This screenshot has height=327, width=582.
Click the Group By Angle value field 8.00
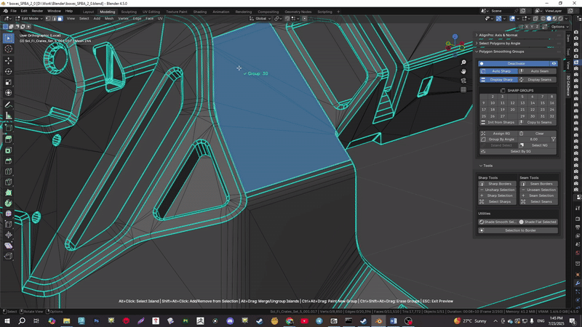pos(534,140)
